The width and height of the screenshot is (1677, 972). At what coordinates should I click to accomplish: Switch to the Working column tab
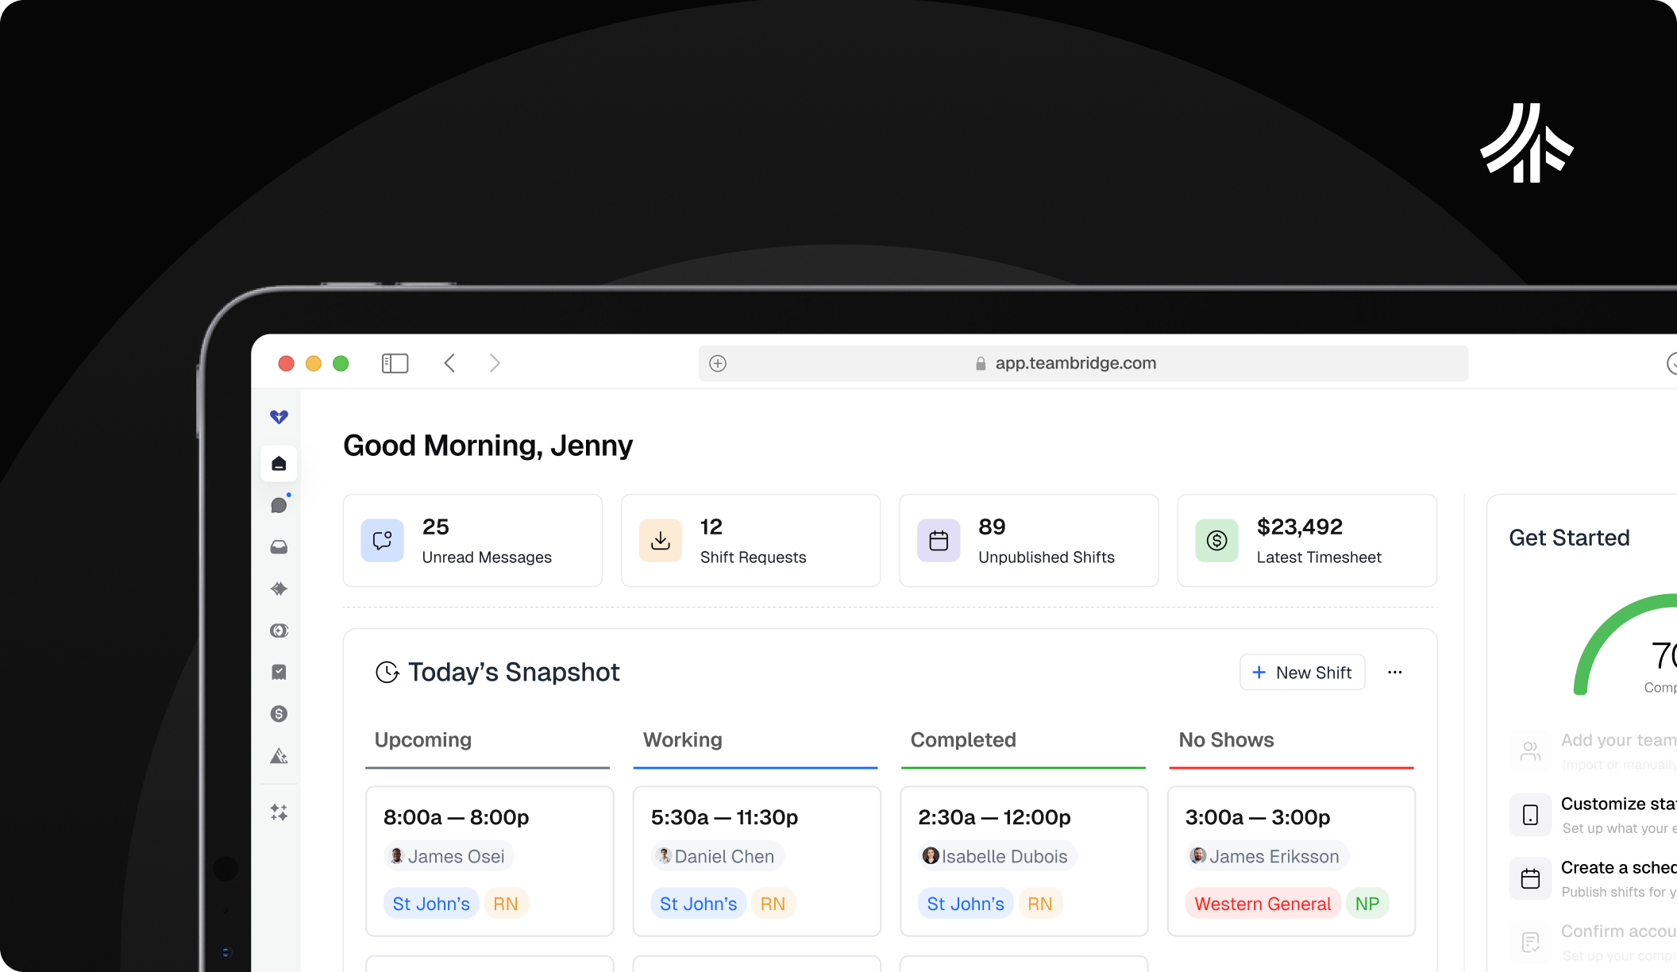(682, 740)
